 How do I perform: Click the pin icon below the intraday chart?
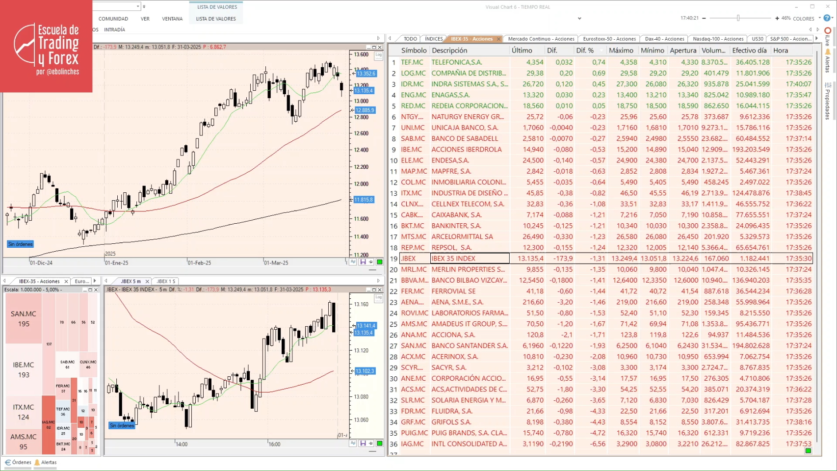click(x=370, y=443)
